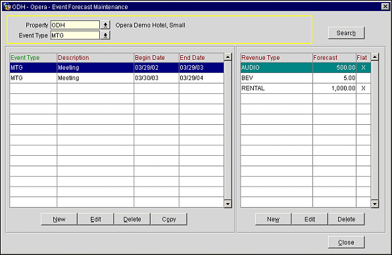Click the Property input field showing ODH
Image resolution: width=392 pixels, height=255 pixels.
75,25
